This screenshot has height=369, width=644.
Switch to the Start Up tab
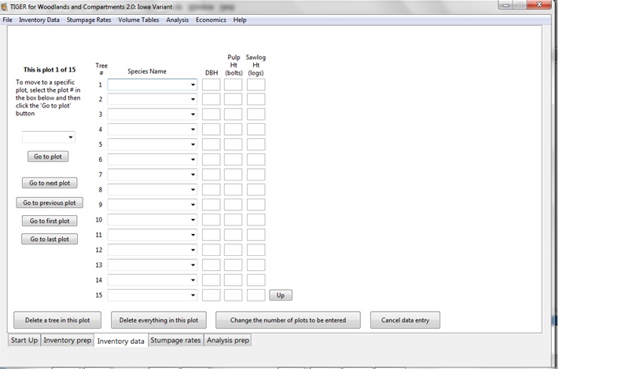pos(24,341)
